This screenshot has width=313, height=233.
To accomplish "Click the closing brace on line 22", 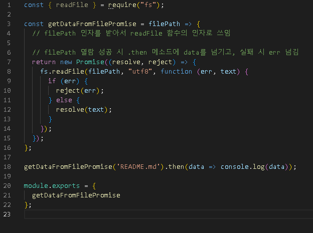I will click(26, 205).
